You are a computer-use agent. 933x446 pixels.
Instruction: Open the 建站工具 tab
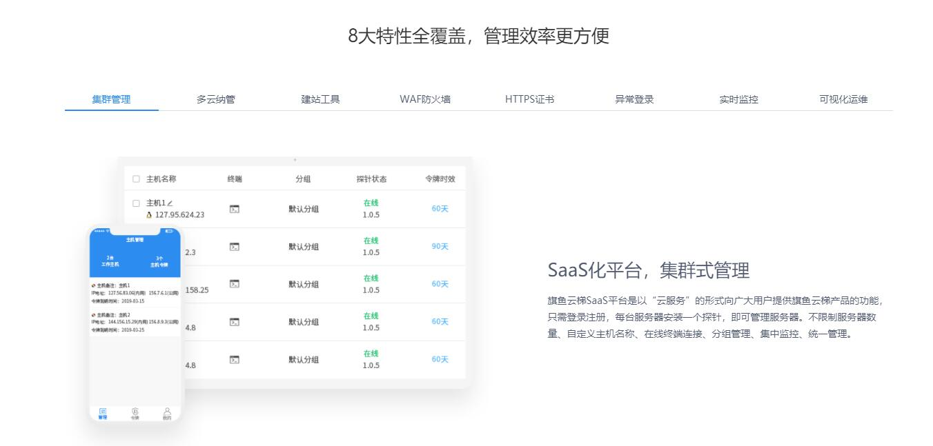(320, 99)
